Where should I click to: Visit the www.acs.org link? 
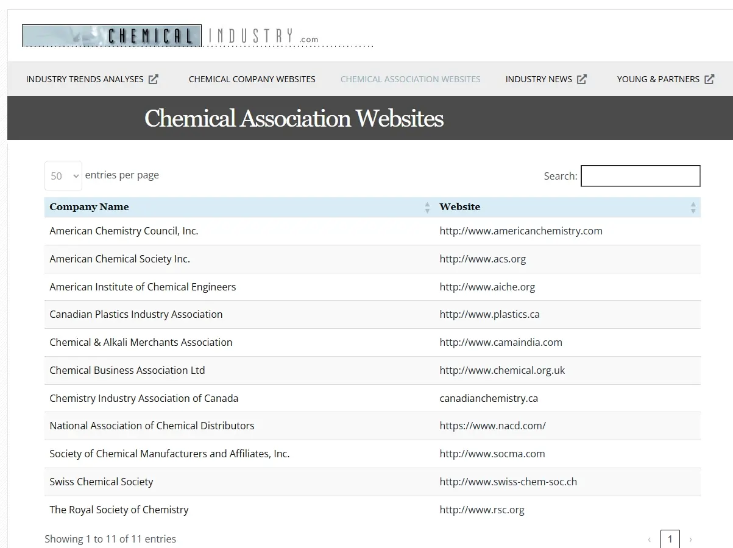(483, 259)
